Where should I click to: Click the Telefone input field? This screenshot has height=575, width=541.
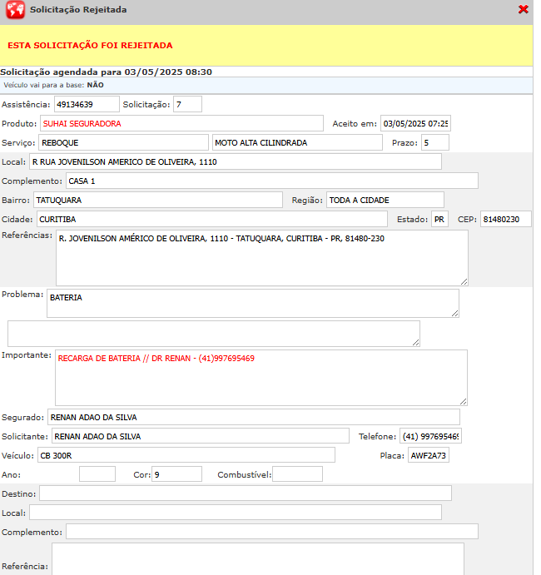point(430,436)
